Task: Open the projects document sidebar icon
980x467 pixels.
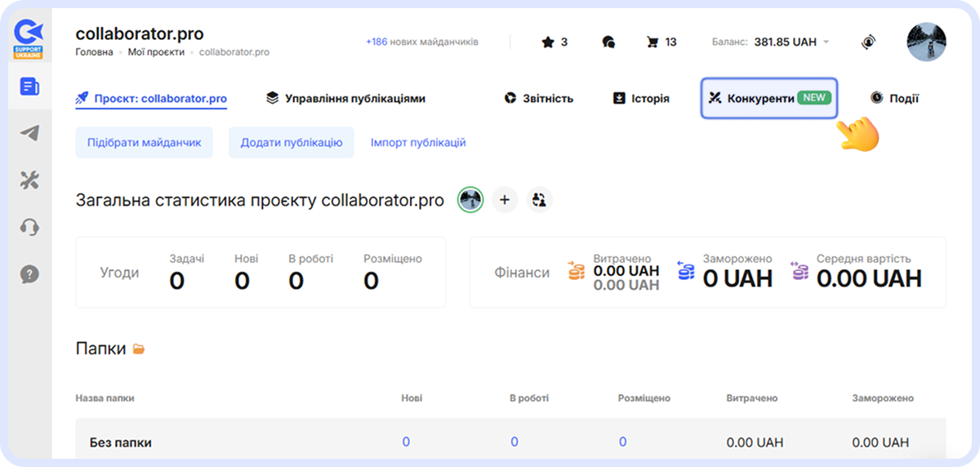Action: tap(29, 86)
